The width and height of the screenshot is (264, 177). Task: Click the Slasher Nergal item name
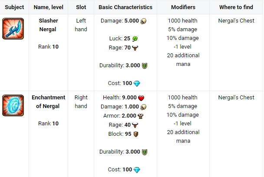(49, 25)
